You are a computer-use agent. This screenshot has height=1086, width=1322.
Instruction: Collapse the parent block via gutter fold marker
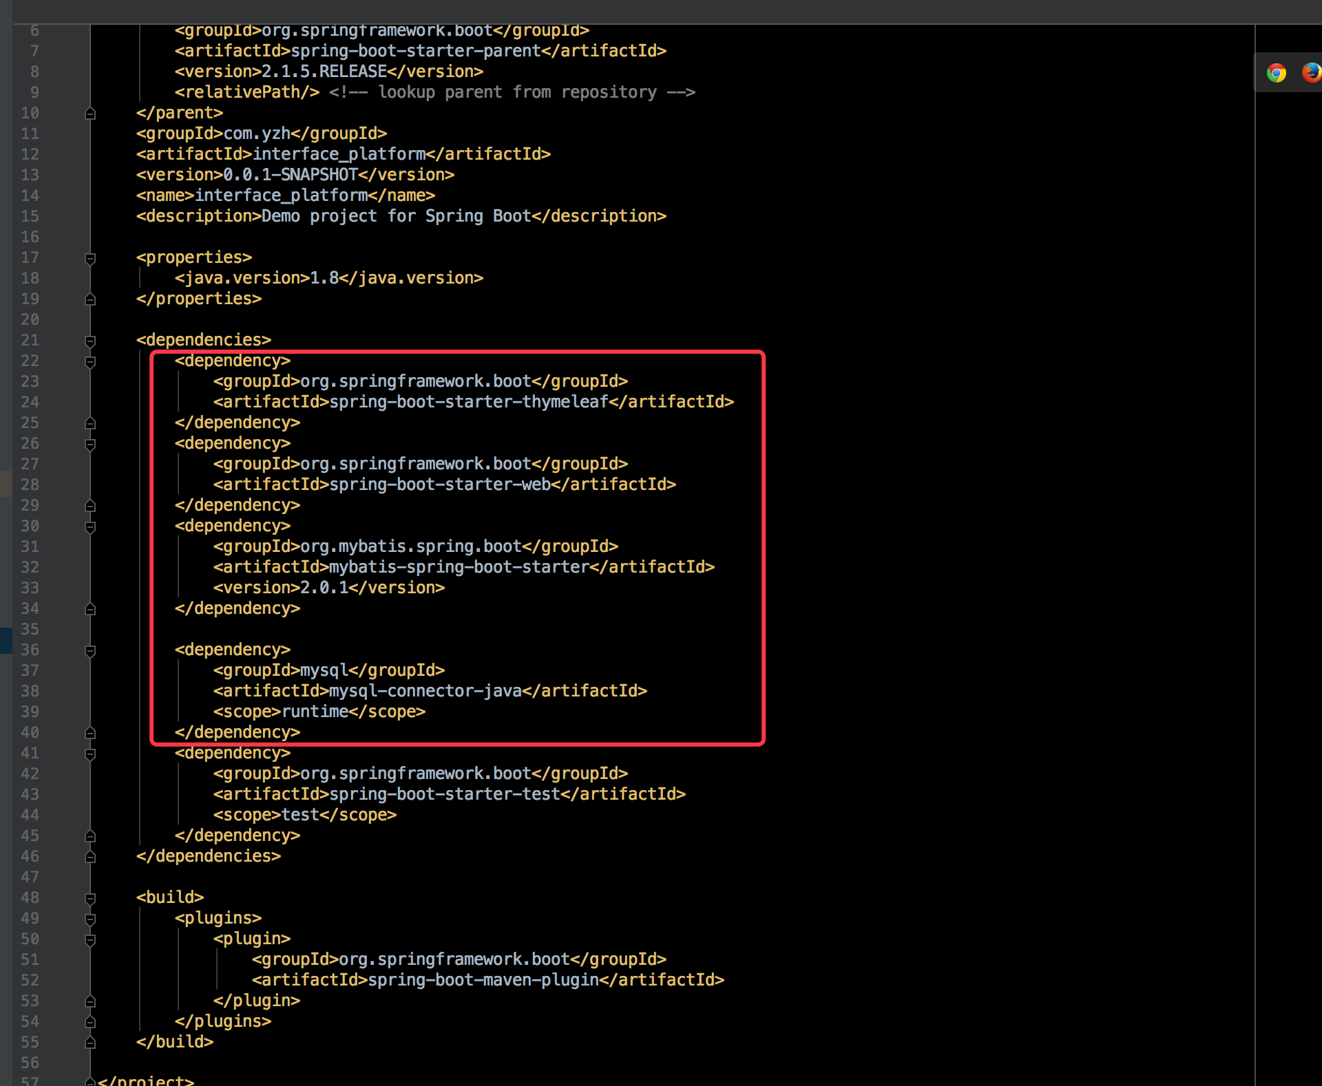point(90,113)
